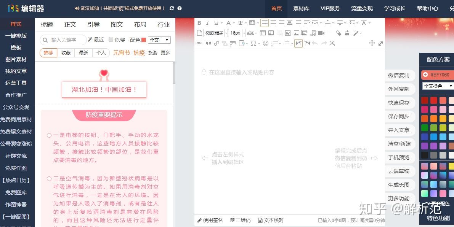Insert a horizontal divider line
This screenshot has width=454, height=227.
pos(329,33)
